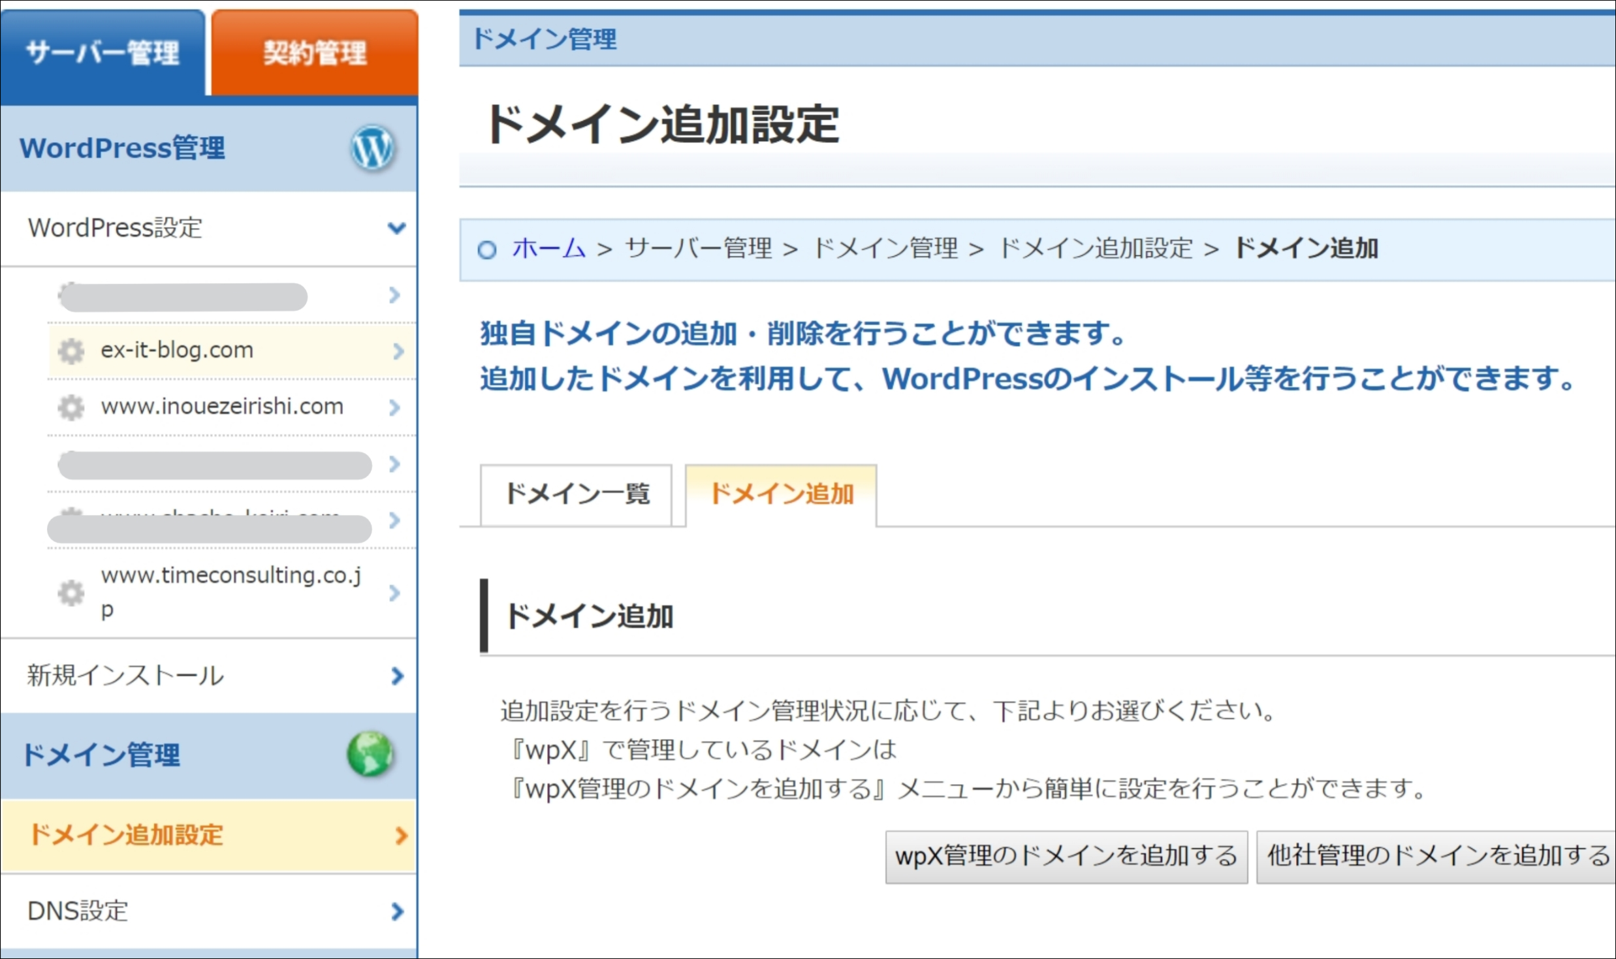
Task: Click orange chevron of ドメイン追加設定
Action: point(402,836)
